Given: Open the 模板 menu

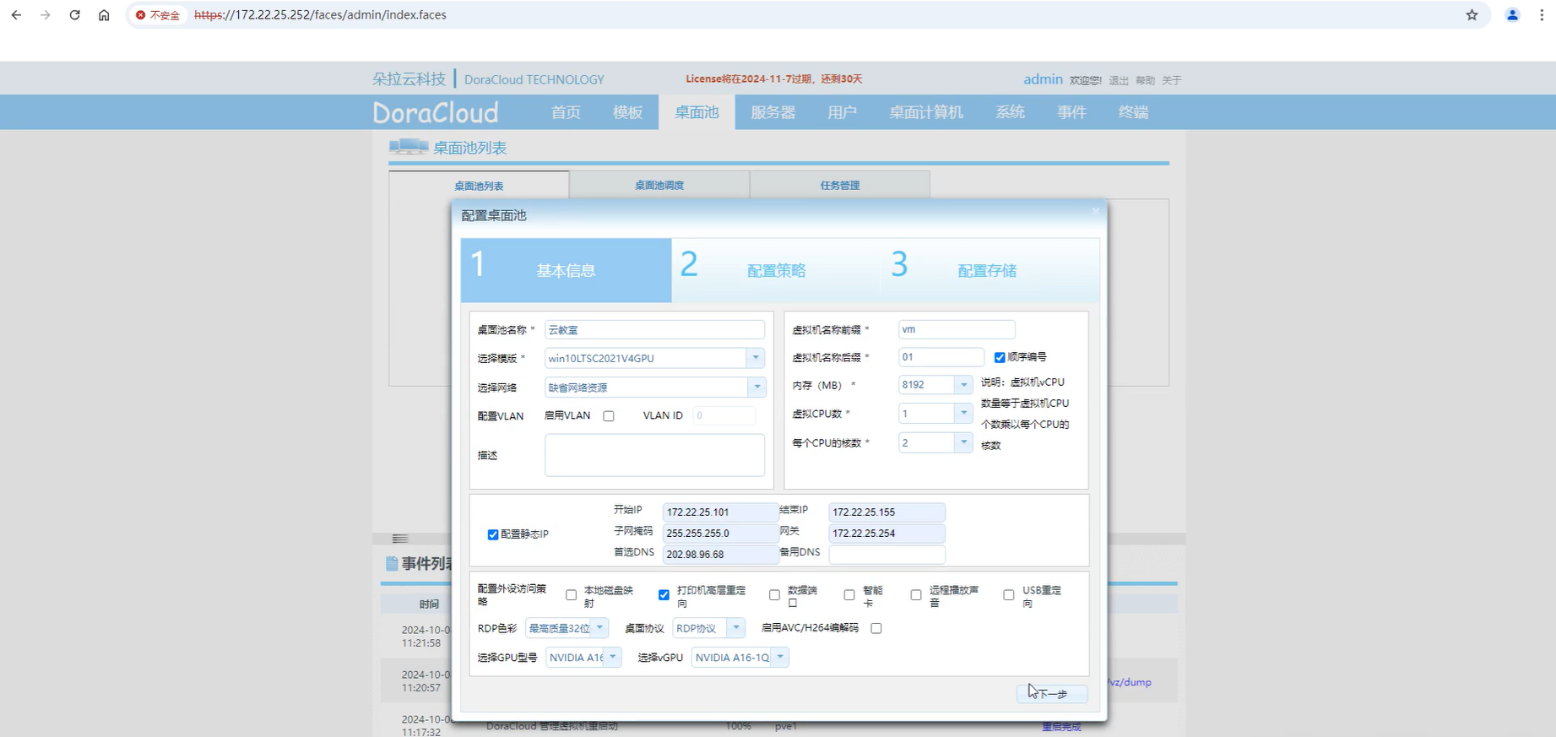Looking at the screenshot, I should 627,112.
